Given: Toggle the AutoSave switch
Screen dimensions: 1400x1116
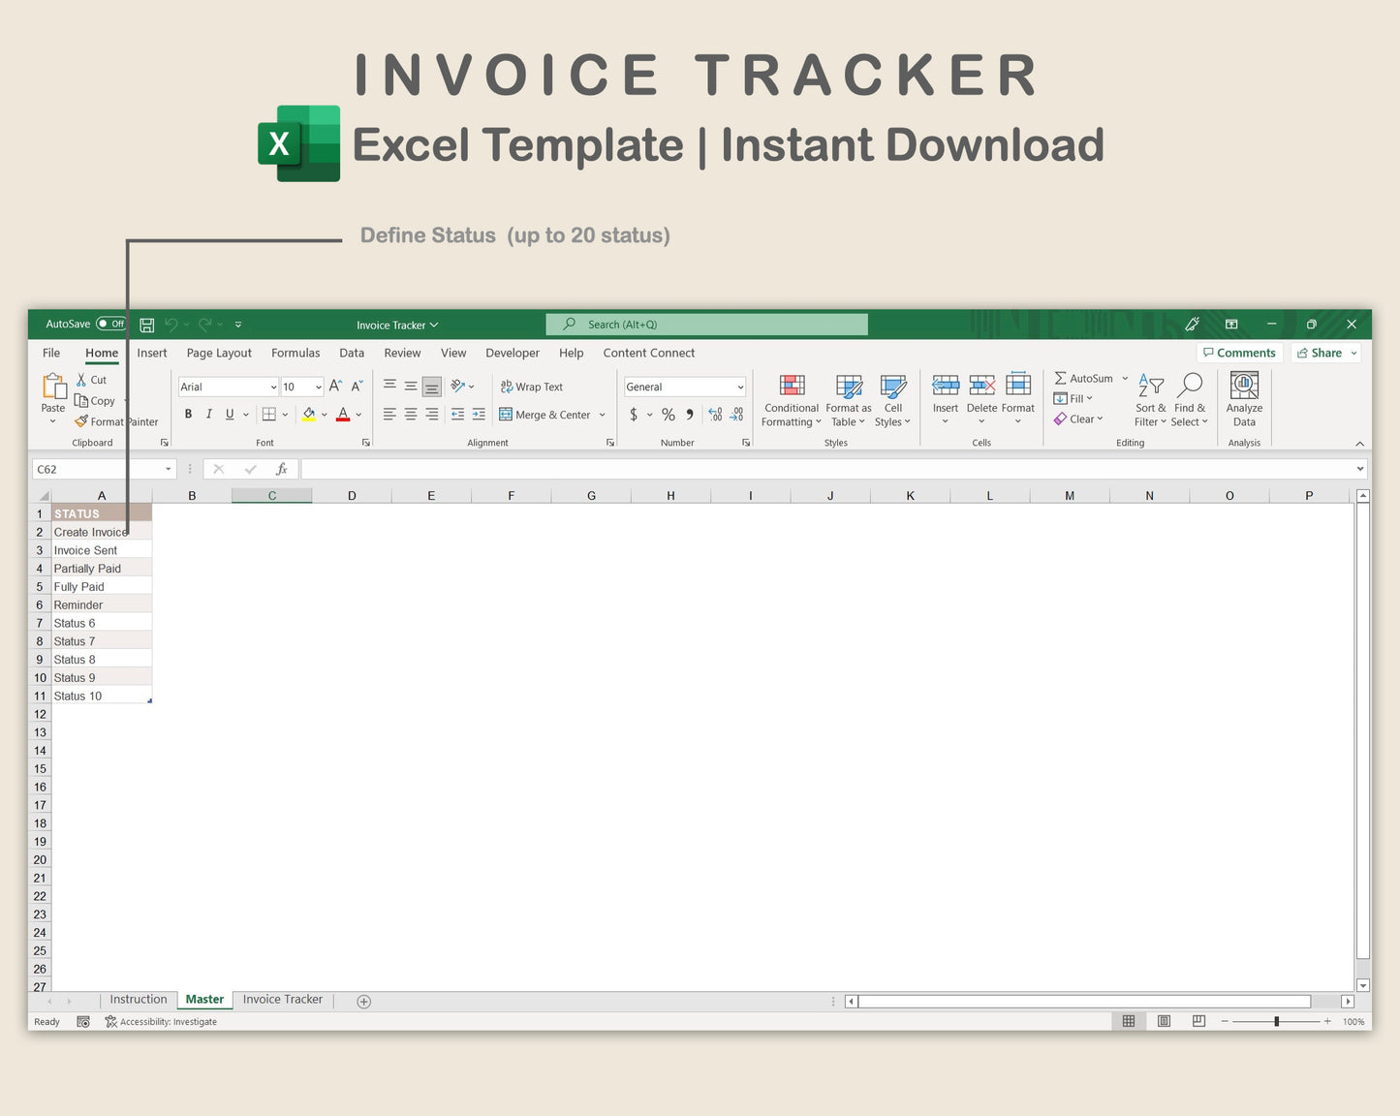Looking at the screenshot, I should (x=111, y=325).
